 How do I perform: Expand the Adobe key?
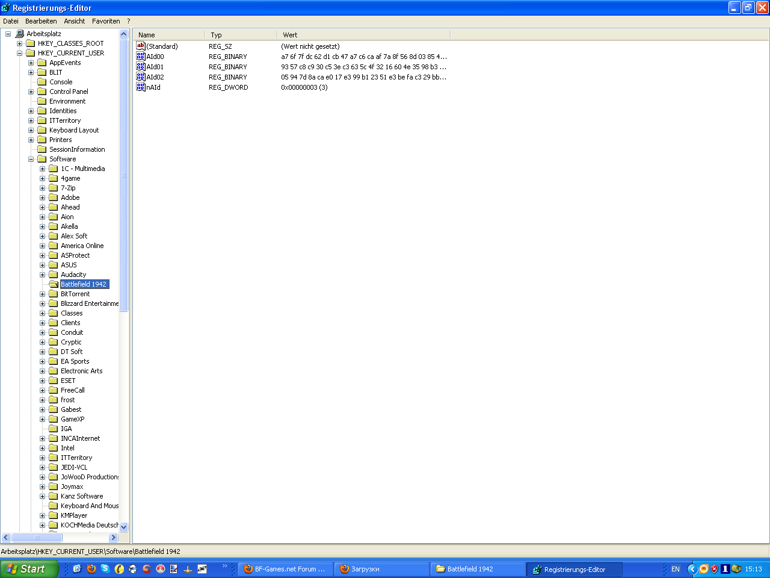(x=42, y=197)
